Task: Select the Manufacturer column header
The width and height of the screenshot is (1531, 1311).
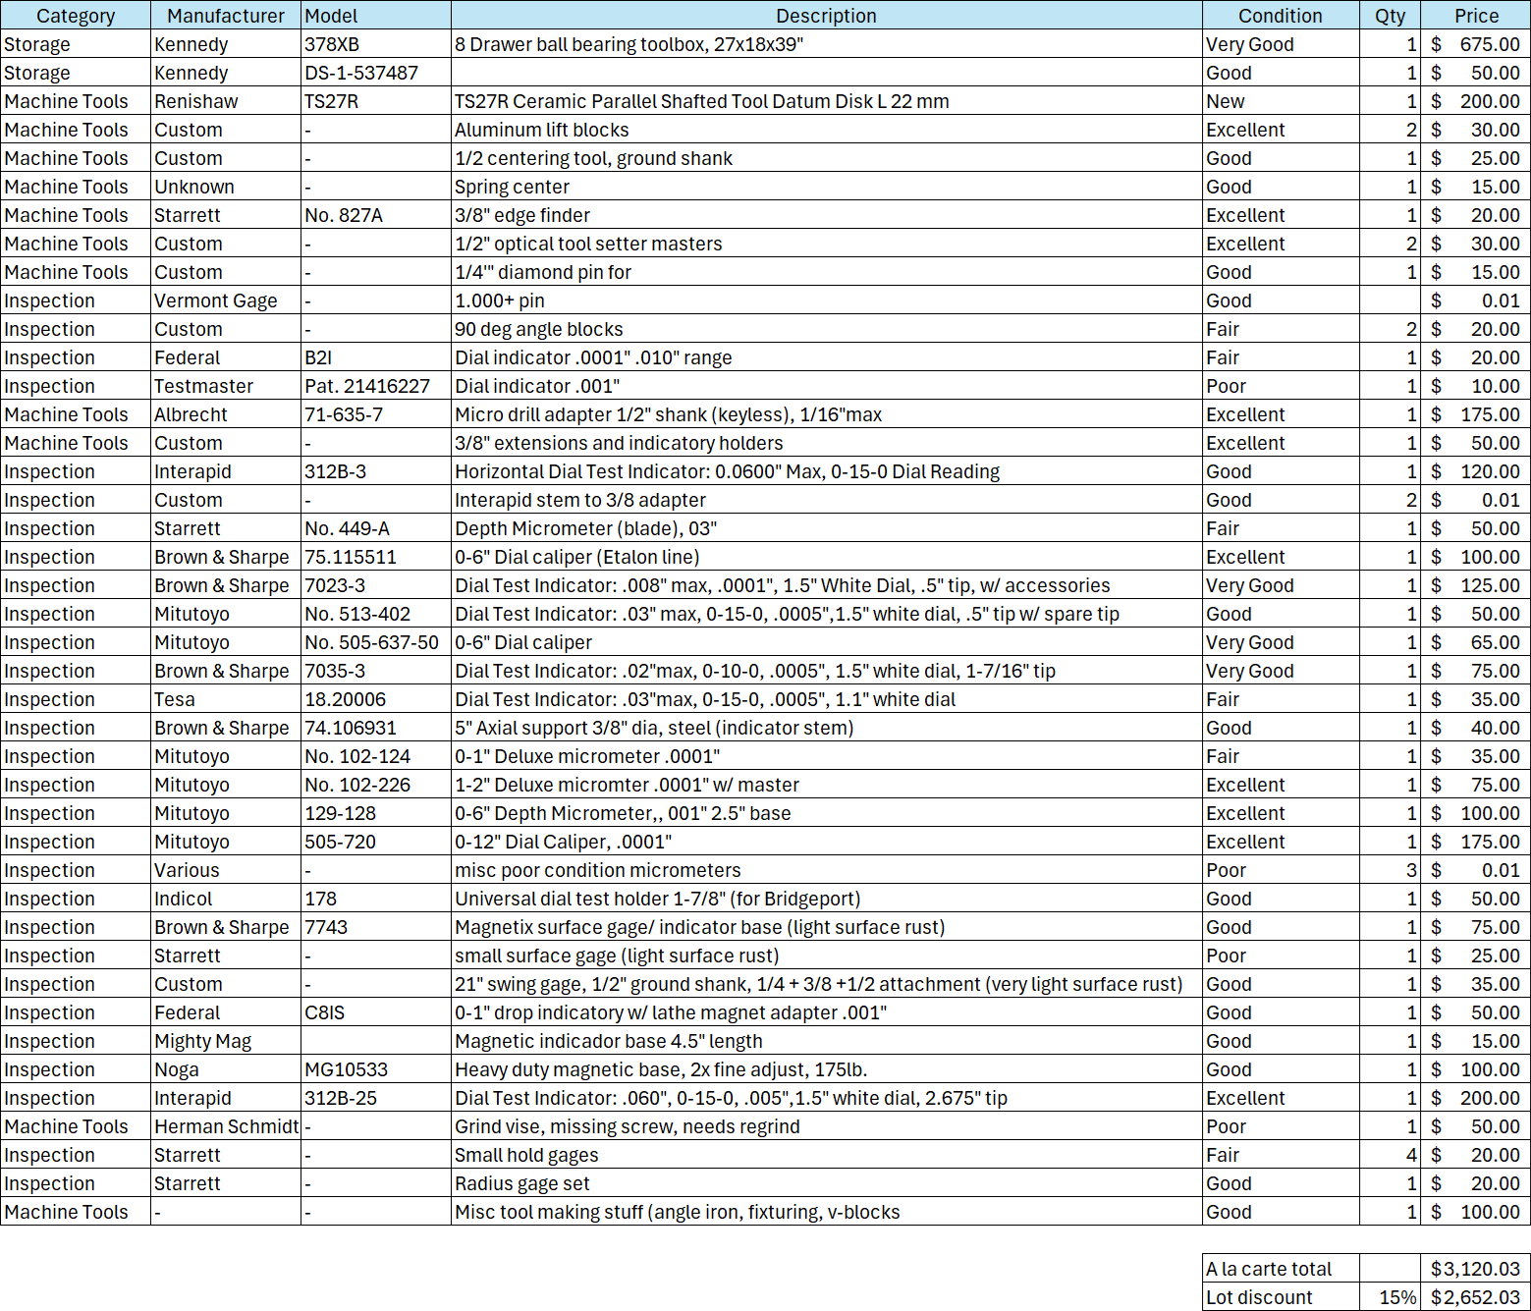Action: click(x=226, y=16)
